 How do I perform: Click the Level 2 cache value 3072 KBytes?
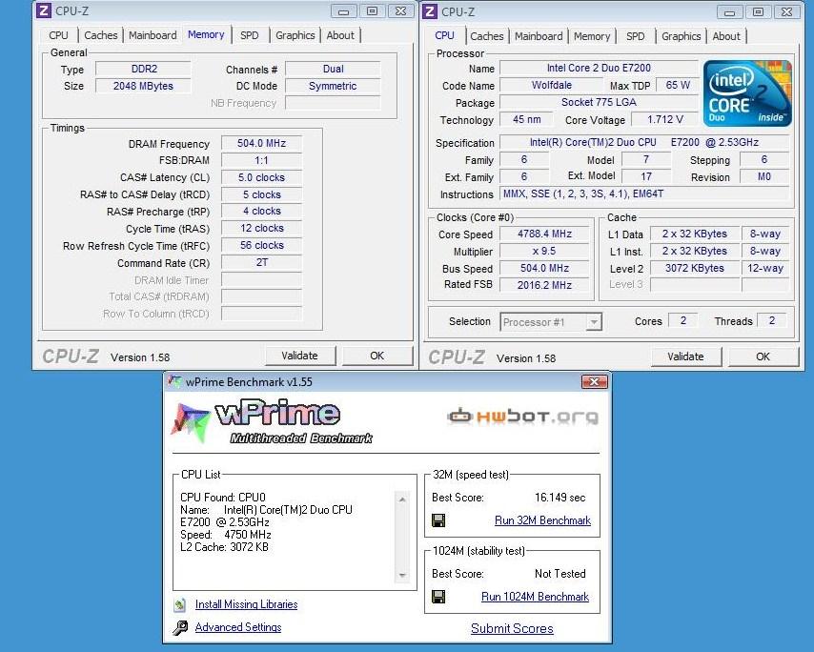pyautogui.click(x=695, y=269)
